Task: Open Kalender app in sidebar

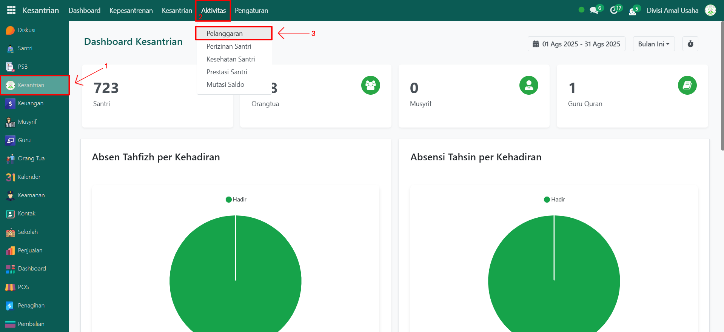Action: (x=29, y=177)
